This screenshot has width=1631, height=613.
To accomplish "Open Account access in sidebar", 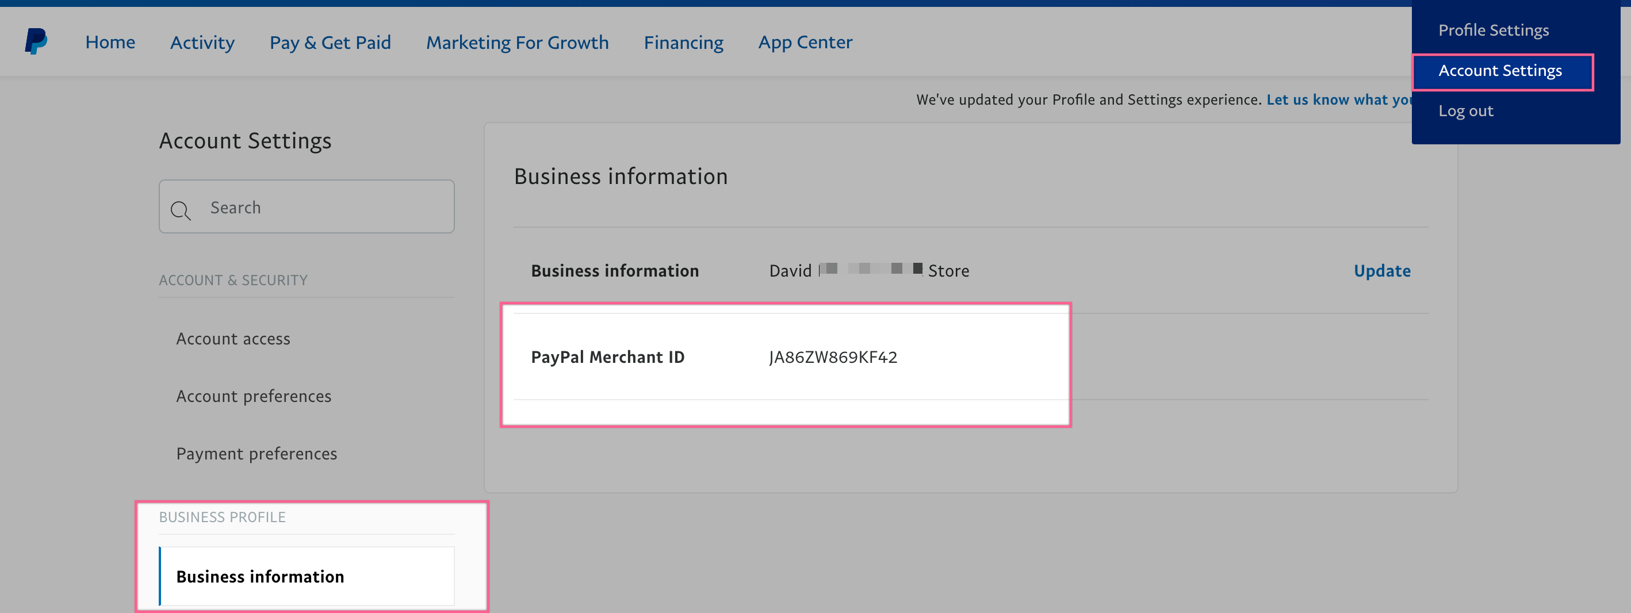I will pos(233,339).
